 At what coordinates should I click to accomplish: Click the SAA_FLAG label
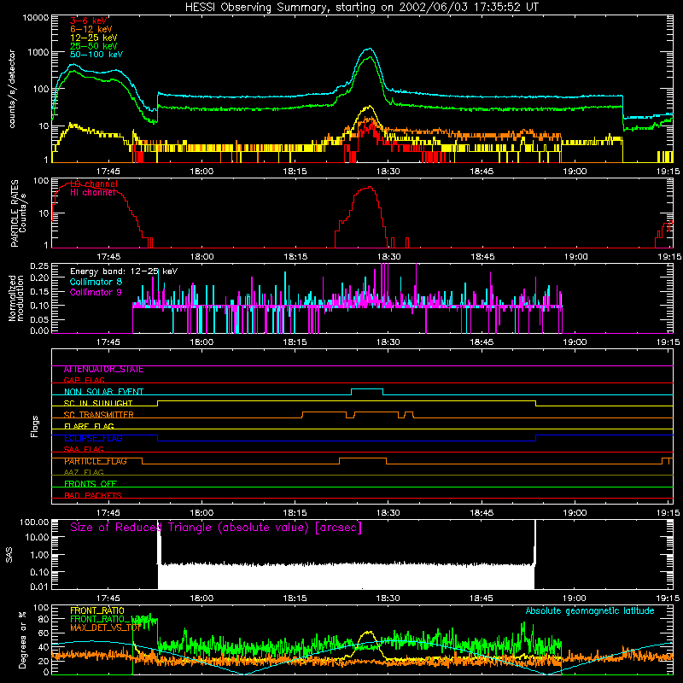(84, 450)
